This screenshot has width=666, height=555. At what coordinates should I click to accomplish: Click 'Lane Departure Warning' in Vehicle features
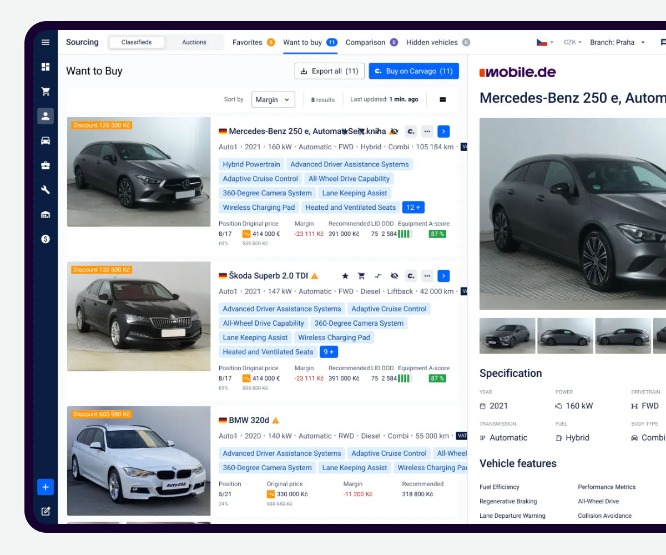click(x=512, y=516)
